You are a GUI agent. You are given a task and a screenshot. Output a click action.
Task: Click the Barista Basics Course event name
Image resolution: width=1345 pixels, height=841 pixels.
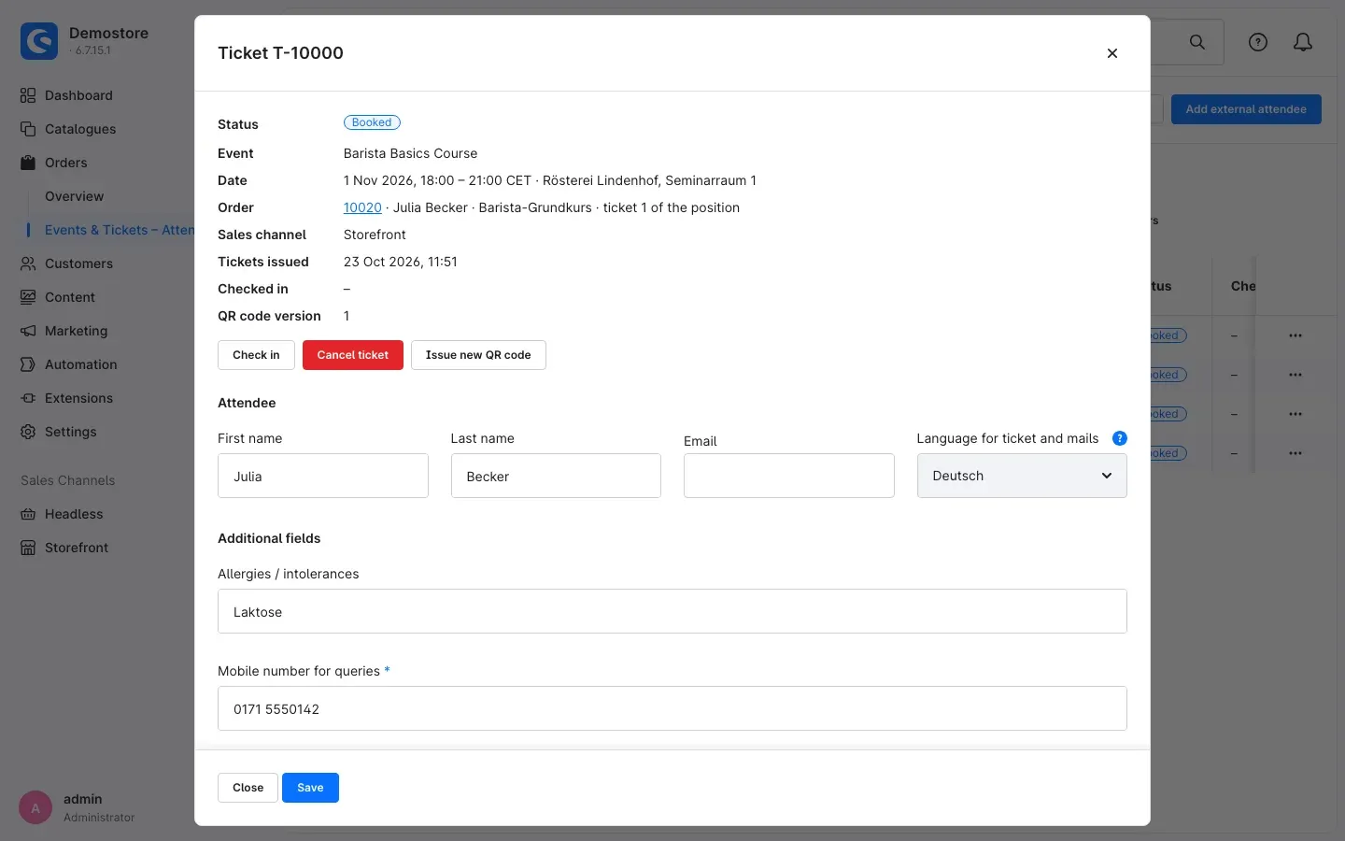coord(410,153)
